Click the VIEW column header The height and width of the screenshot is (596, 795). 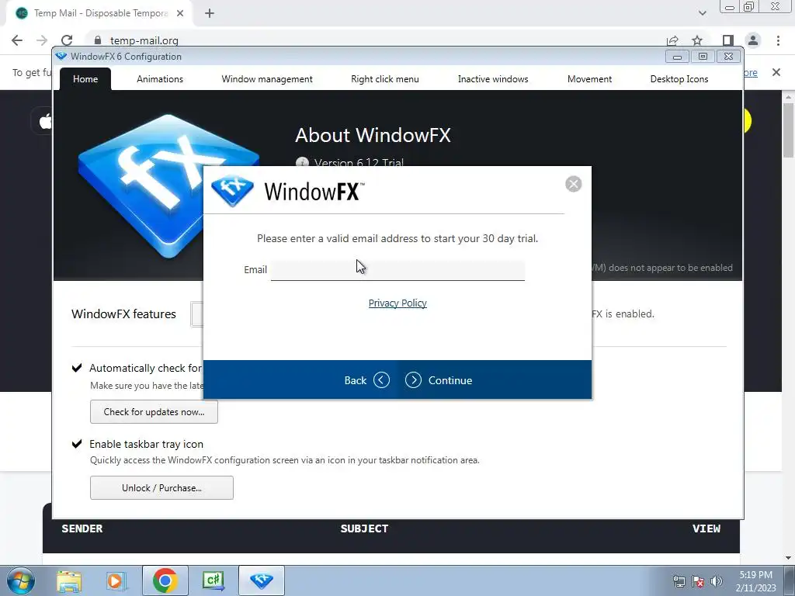[706, 528]
